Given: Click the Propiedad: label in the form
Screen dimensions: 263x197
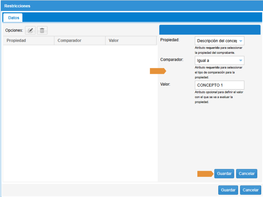Looking at the screenshot, I should coord(170,39).
